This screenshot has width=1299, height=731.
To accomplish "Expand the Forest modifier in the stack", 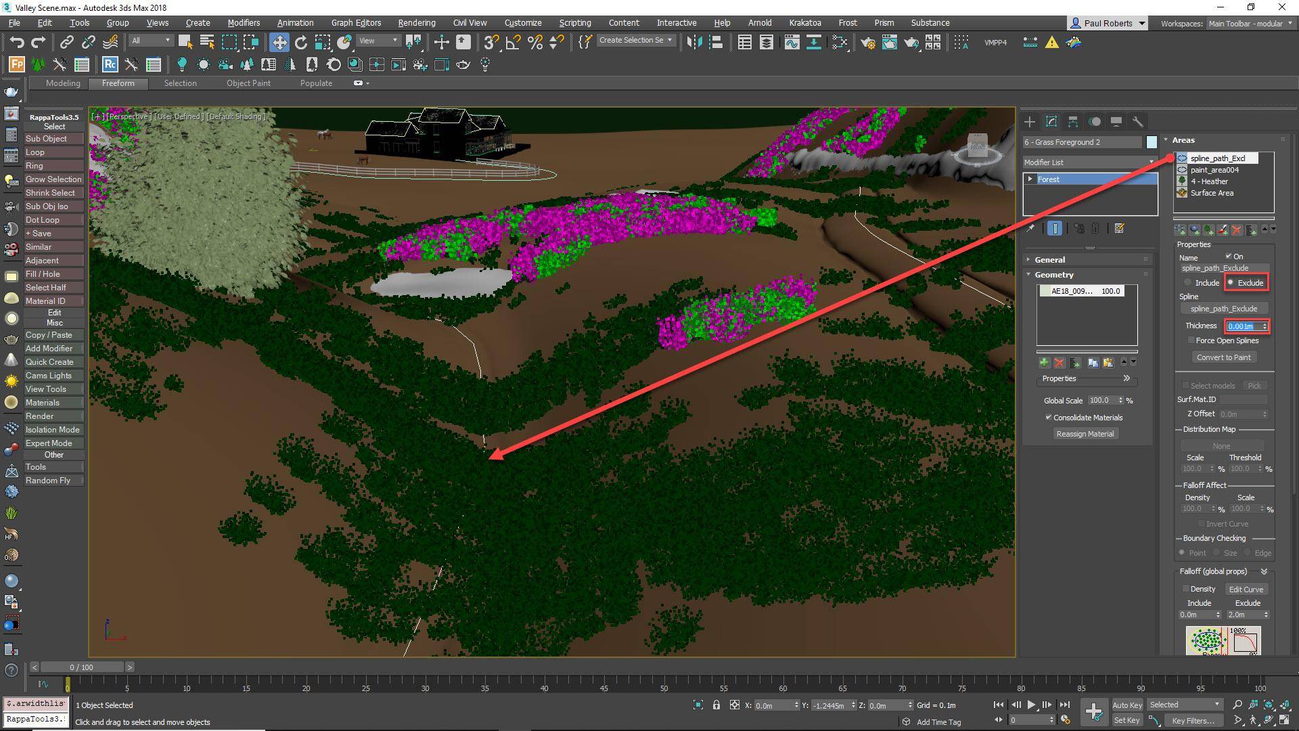I will click(x=1031, y=179).
